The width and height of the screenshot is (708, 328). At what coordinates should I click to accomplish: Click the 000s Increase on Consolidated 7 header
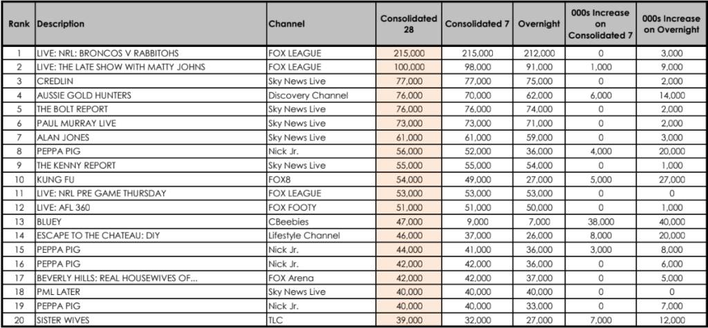point(601,24)
